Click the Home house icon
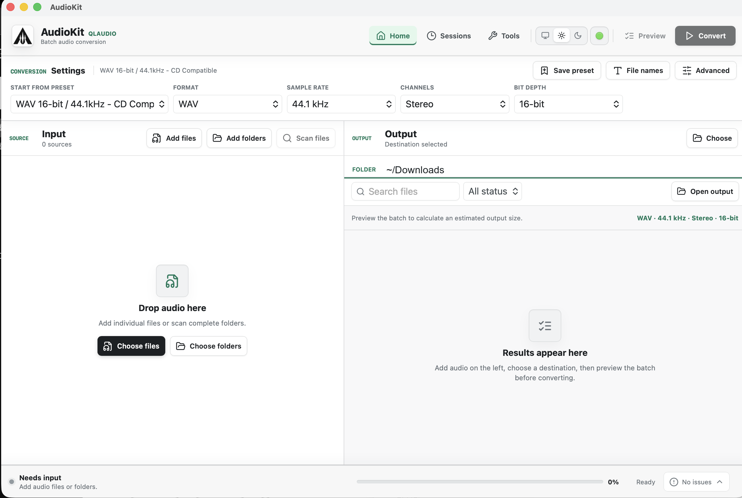 pos(381,35)
